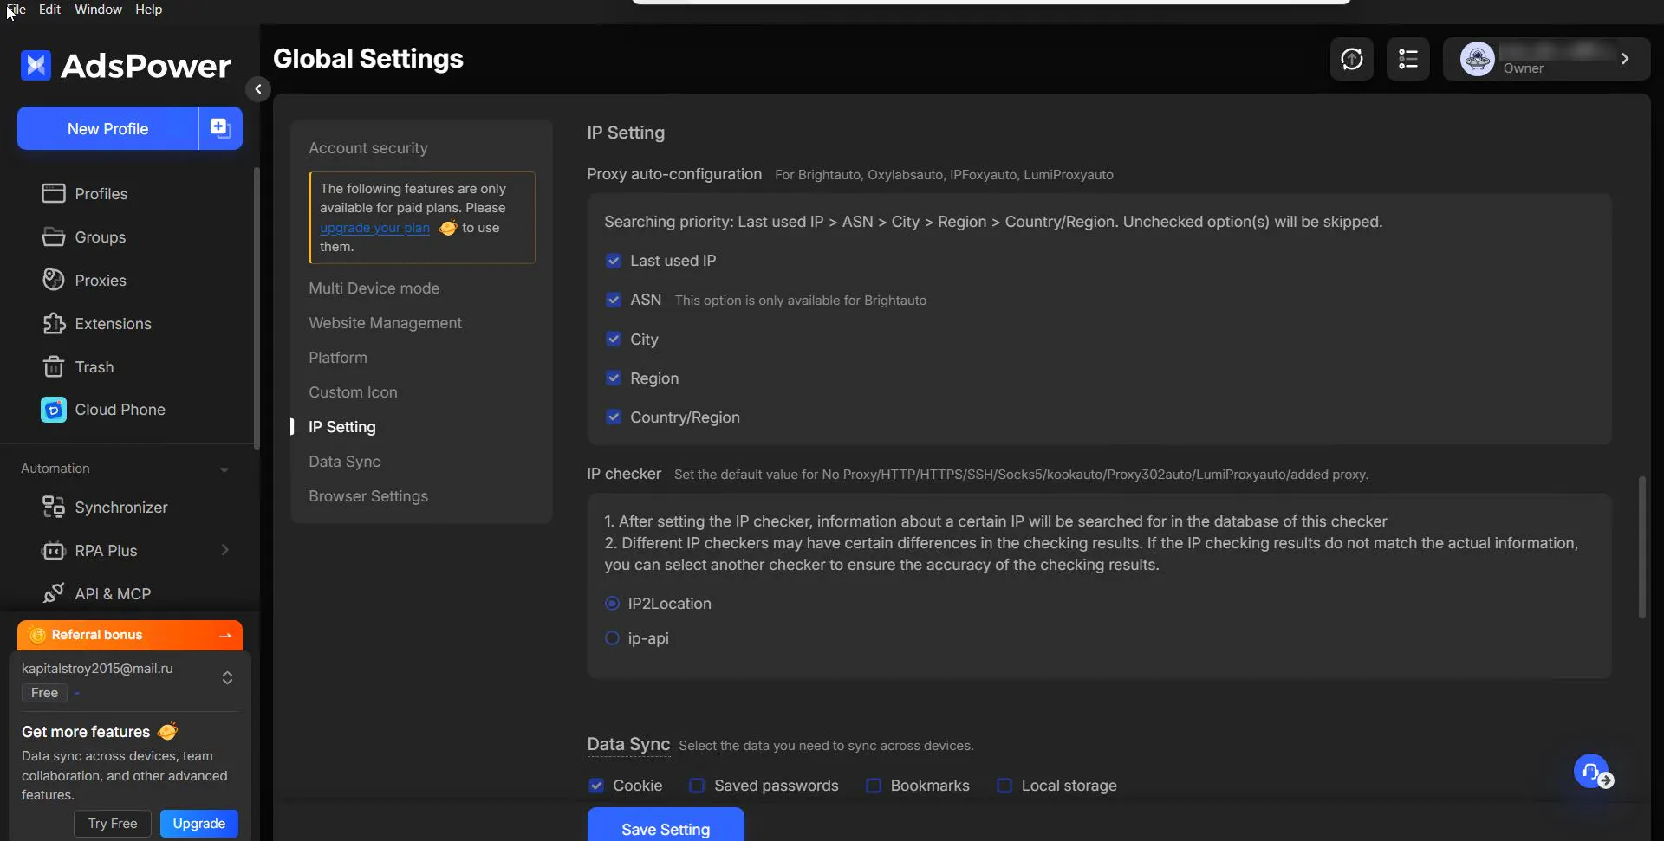Click the AdsPower logo icon

tap(36, 65)
